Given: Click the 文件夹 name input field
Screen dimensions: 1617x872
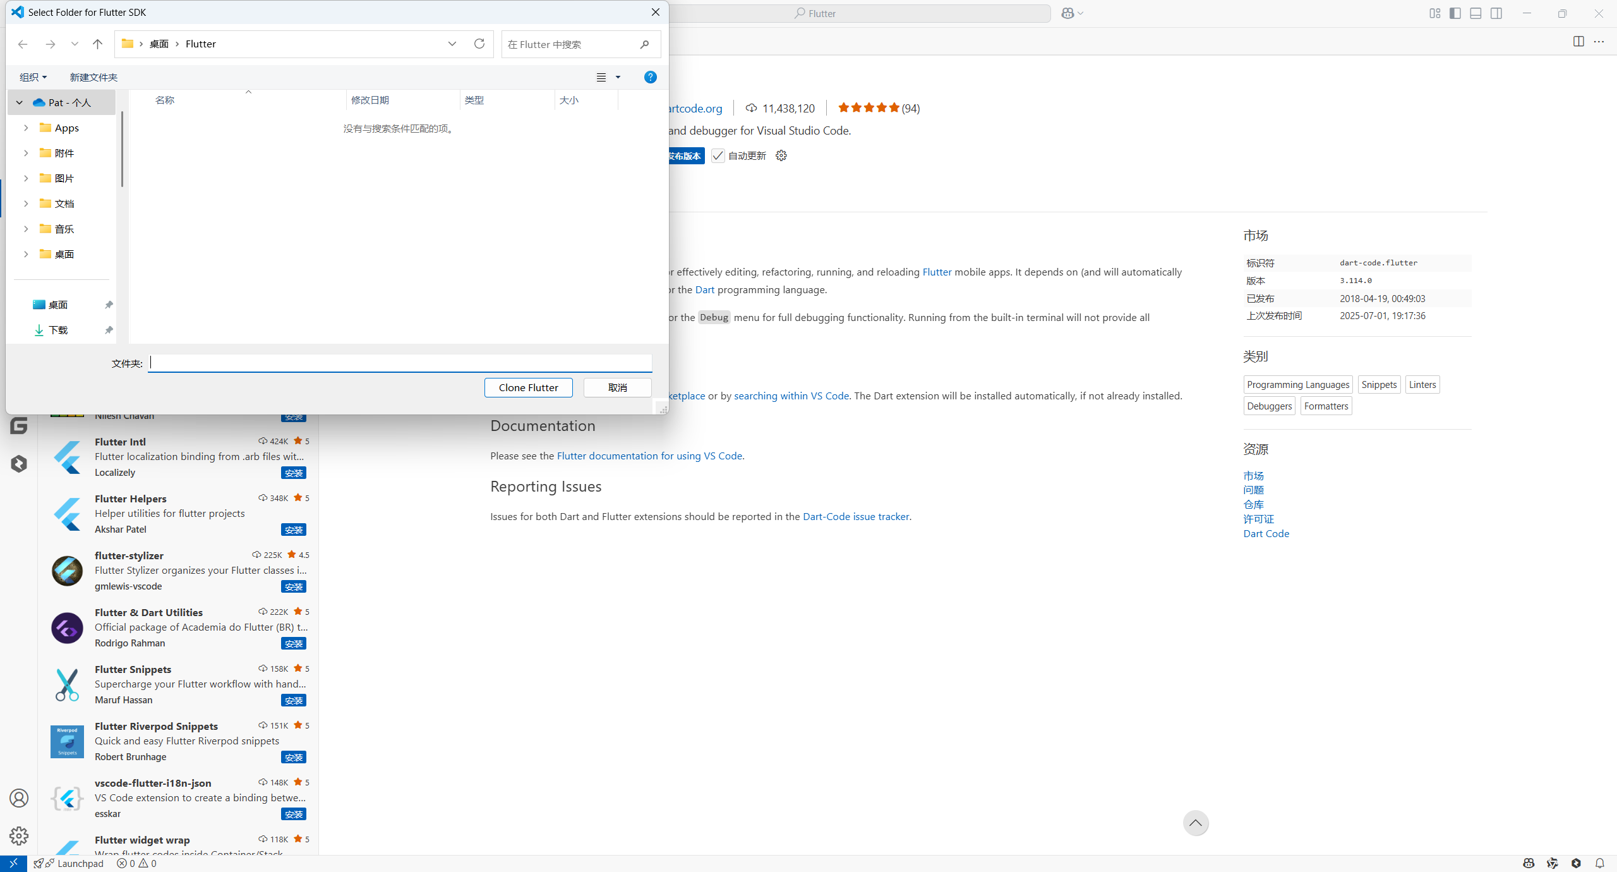Looking at the screenshot, I should point(400,363).
